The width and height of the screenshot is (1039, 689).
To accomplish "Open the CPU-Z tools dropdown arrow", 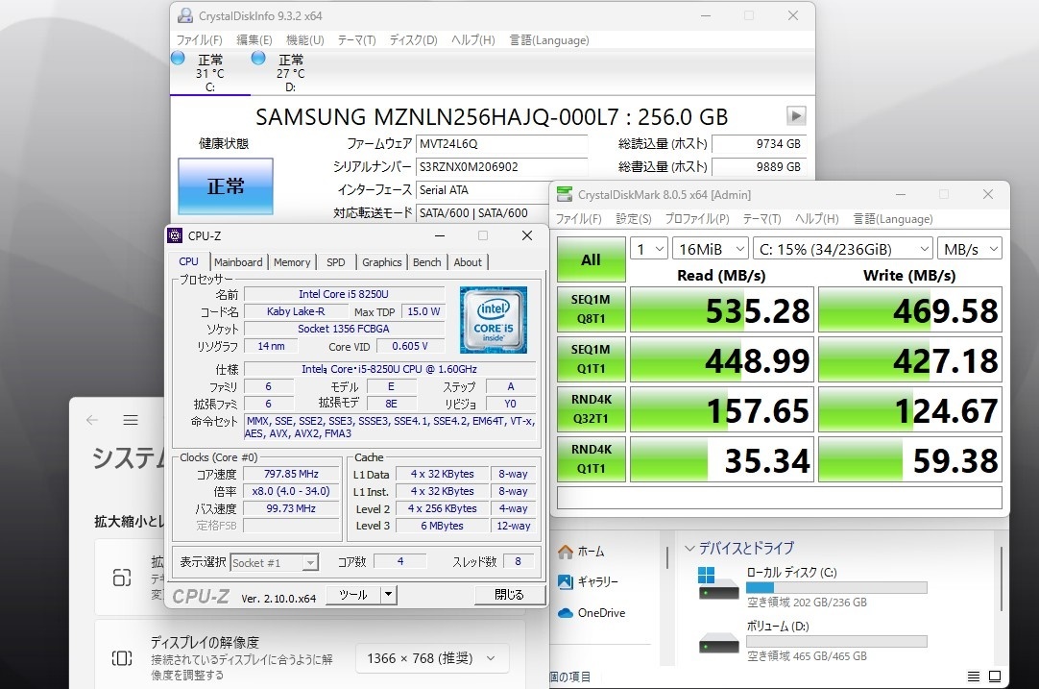I will pyautogui.click(x=389, y=594).
